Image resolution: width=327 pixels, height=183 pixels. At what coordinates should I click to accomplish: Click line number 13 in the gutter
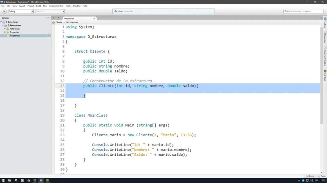[x=62, y=86]
